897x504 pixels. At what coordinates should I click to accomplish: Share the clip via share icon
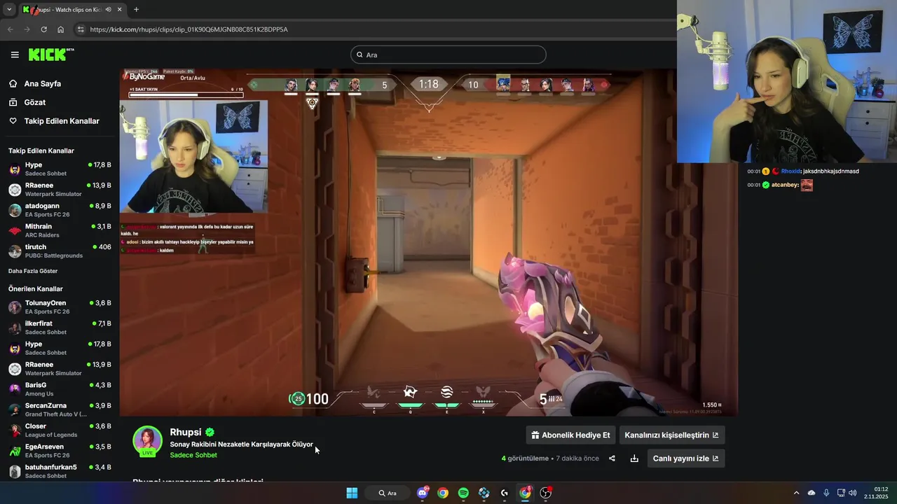(x=612, y=458)
